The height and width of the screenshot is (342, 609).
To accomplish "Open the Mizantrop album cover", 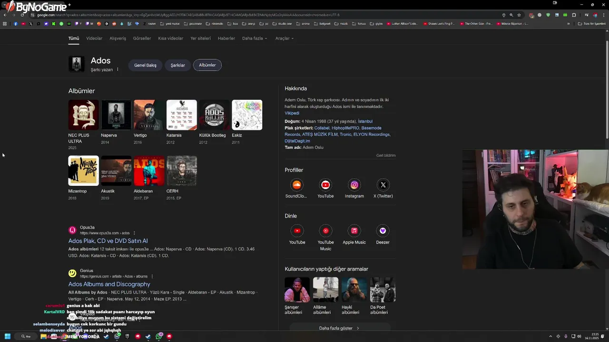I will [x=84, y=171].
